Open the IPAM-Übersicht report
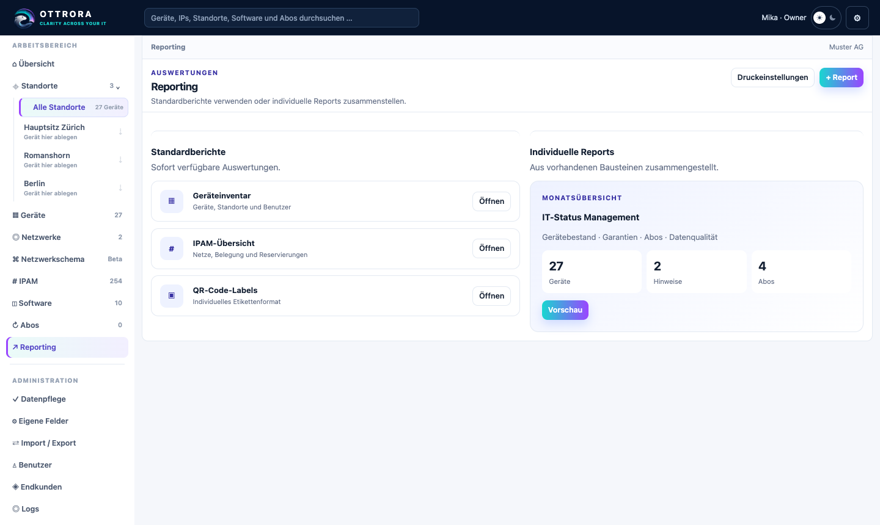This screenshot has height=525, width=880. click(491, 248)
